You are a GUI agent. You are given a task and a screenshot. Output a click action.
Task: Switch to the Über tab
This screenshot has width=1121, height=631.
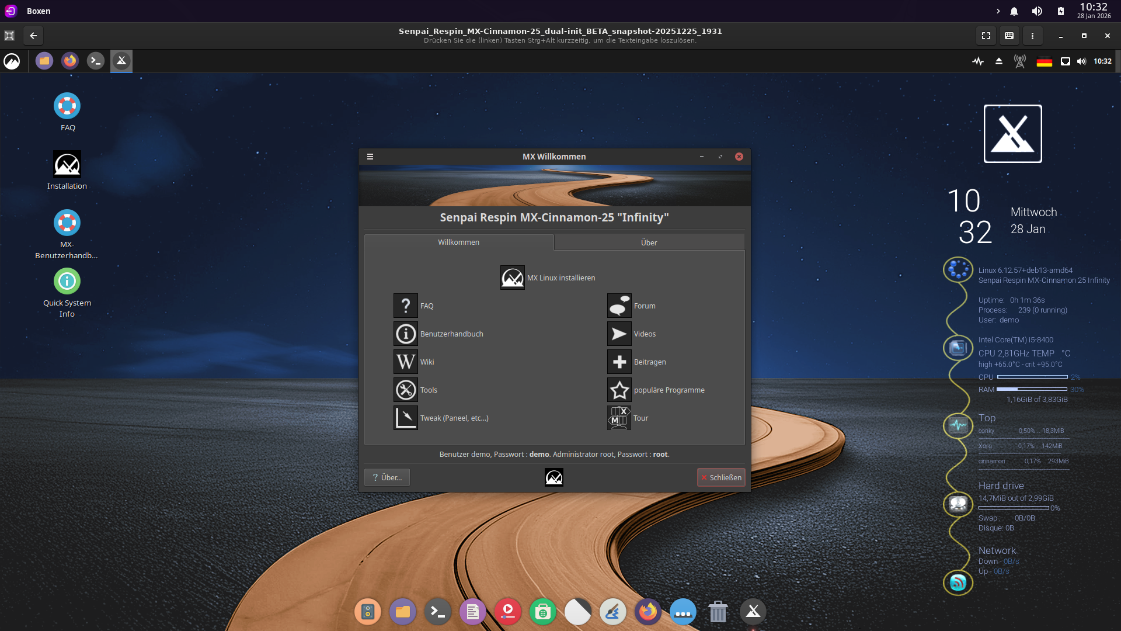pyautogui.click(x=649, y=242)
